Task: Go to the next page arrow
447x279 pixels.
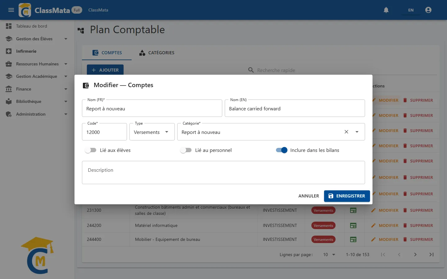Action: click(415, 255)
